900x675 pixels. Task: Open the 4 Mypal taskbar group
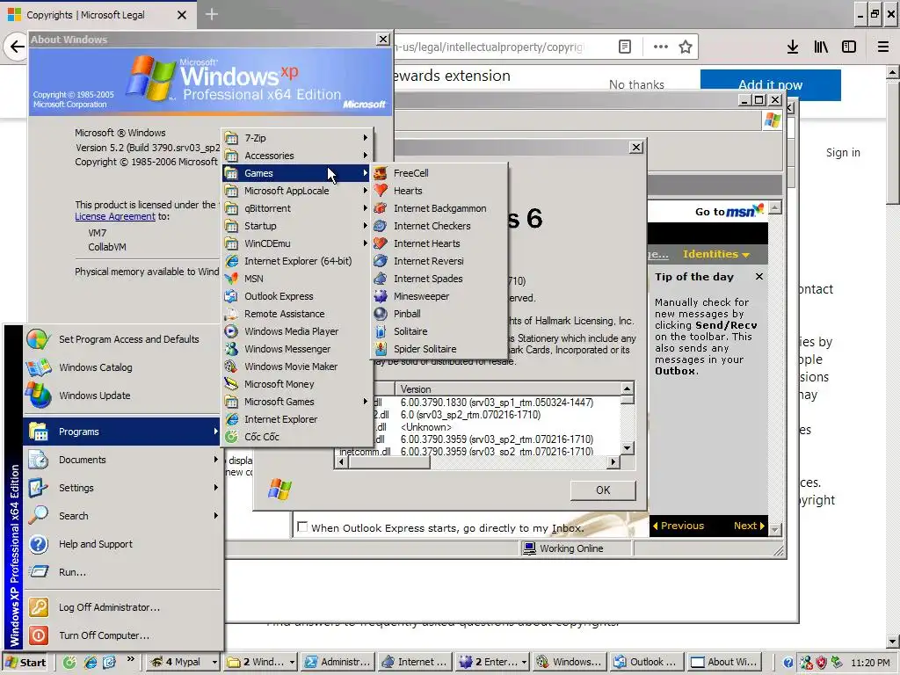(x=183, y=663)
